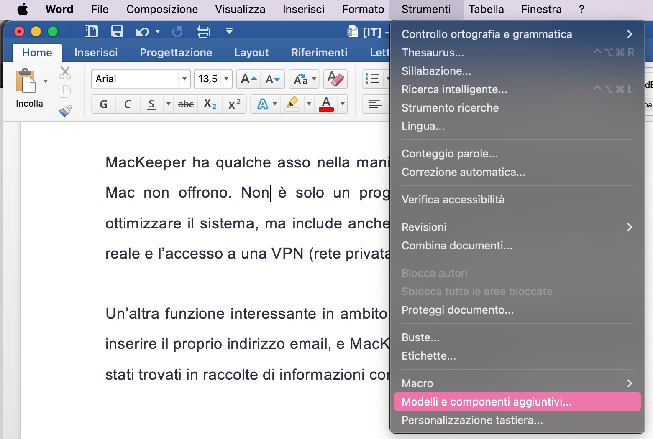Select Thesaurus... menu item
The image size is (653, 439).
point(517,53)
